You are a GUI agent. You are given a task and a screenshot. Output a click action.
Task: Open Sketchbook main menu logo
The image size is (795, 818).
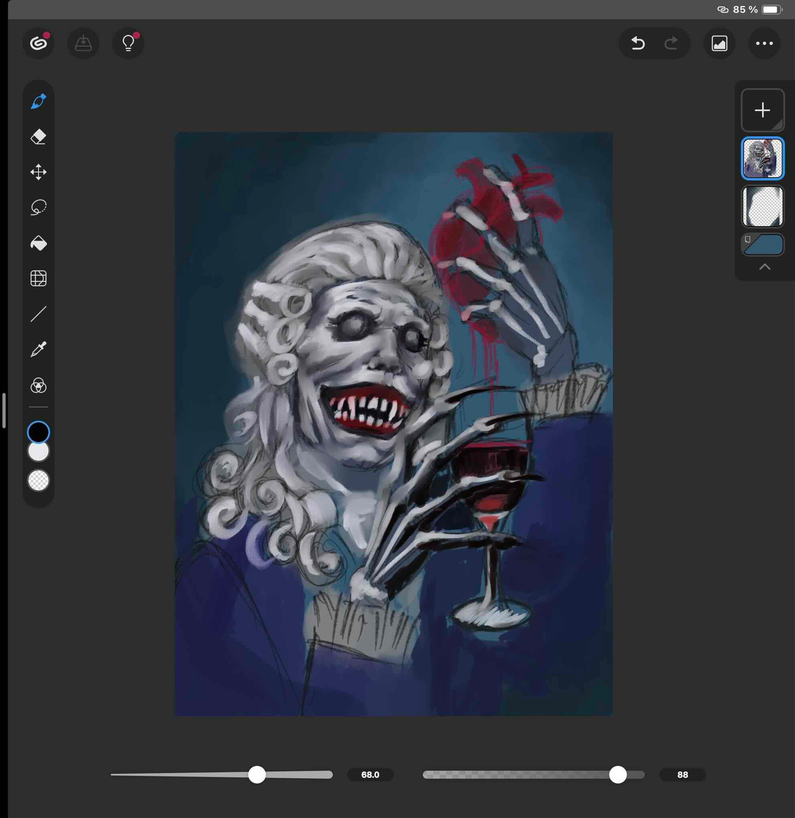tap(38, 43)
